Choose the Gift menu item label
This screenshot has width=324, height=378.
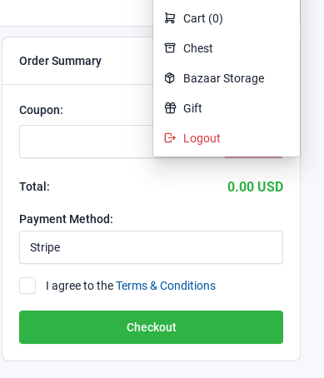tap(192, 108)
